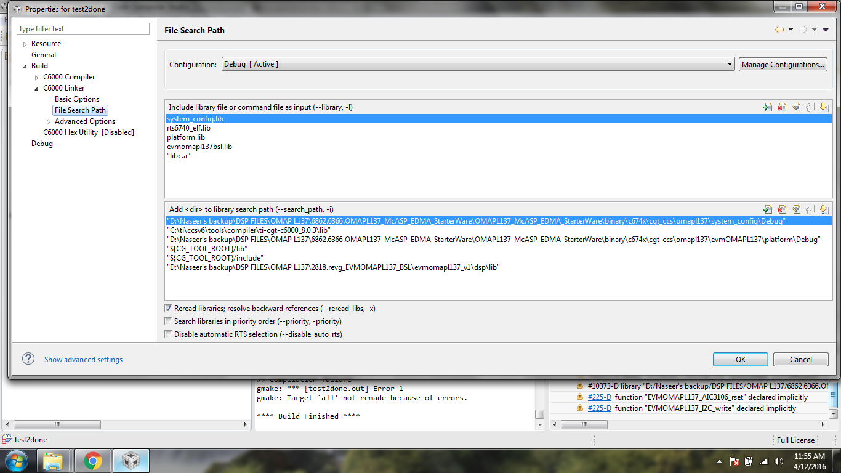Select "libc.a" library entry
Screen dimensions: 841x473
tap(499, 156)
